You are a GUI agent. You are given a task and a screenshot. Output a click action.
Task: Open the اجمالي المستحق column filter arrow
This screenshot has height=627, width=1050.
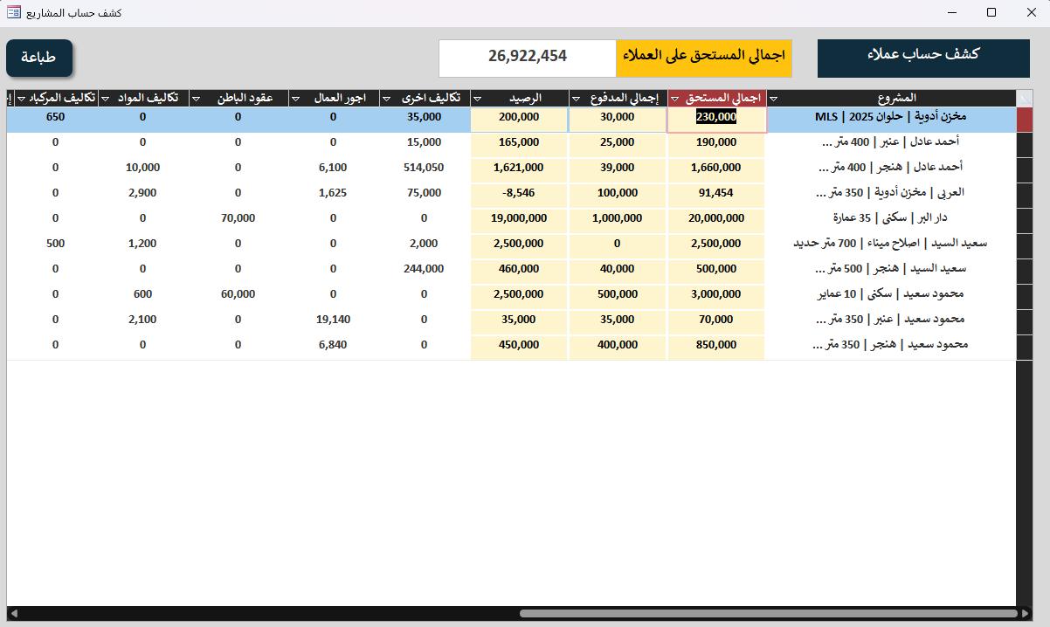[x=674, y=99]
